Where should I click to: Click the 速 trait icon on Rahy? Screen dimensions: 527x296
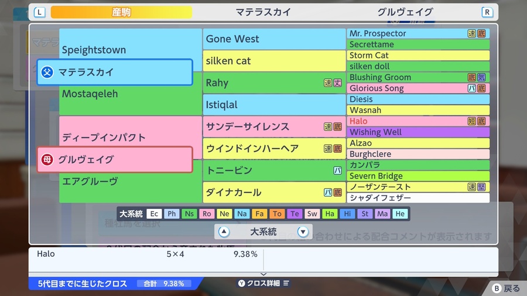(328, 83)
